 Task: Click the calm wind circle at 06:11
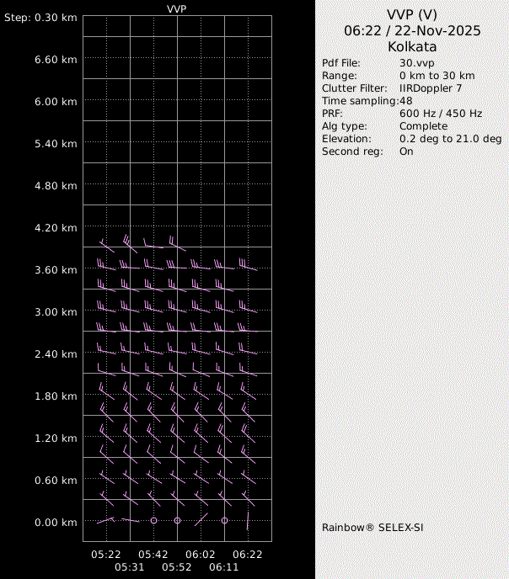pyautogui.click(x=224, y=521)
